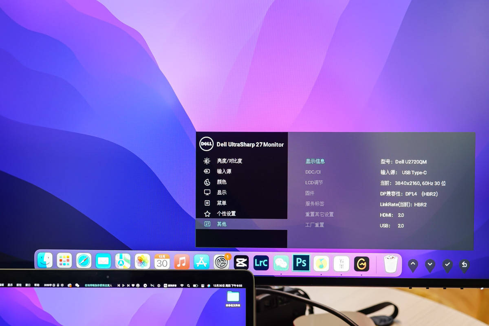489x326 pixels.
Task: Open the folder on the laptop desktop
Action: click(x=233, y=297)
